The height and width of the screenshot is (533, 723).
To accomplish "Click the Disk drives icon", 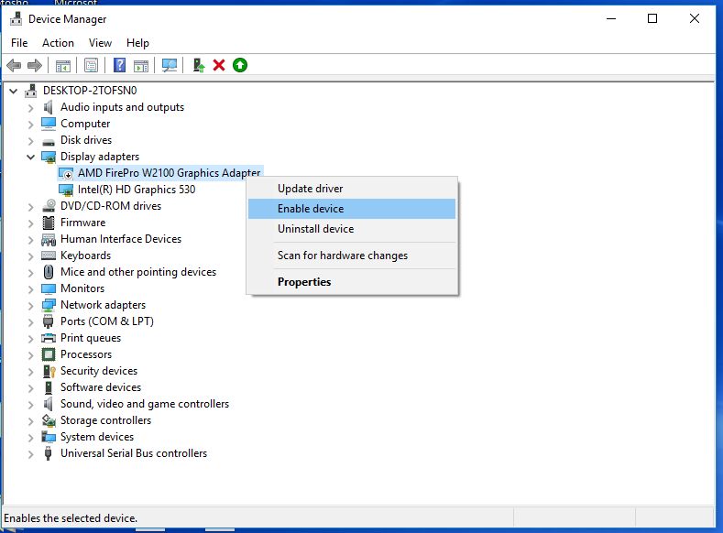I will coord(49,142).
